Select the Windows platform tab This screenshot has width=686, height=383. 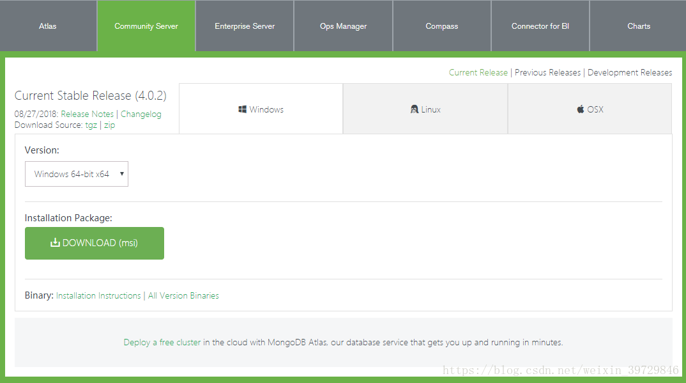point(261,109)
